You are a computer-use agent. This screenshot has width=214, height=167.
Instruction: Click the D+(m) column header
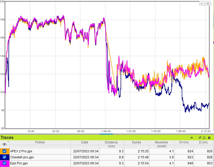(x=184, y=142)
